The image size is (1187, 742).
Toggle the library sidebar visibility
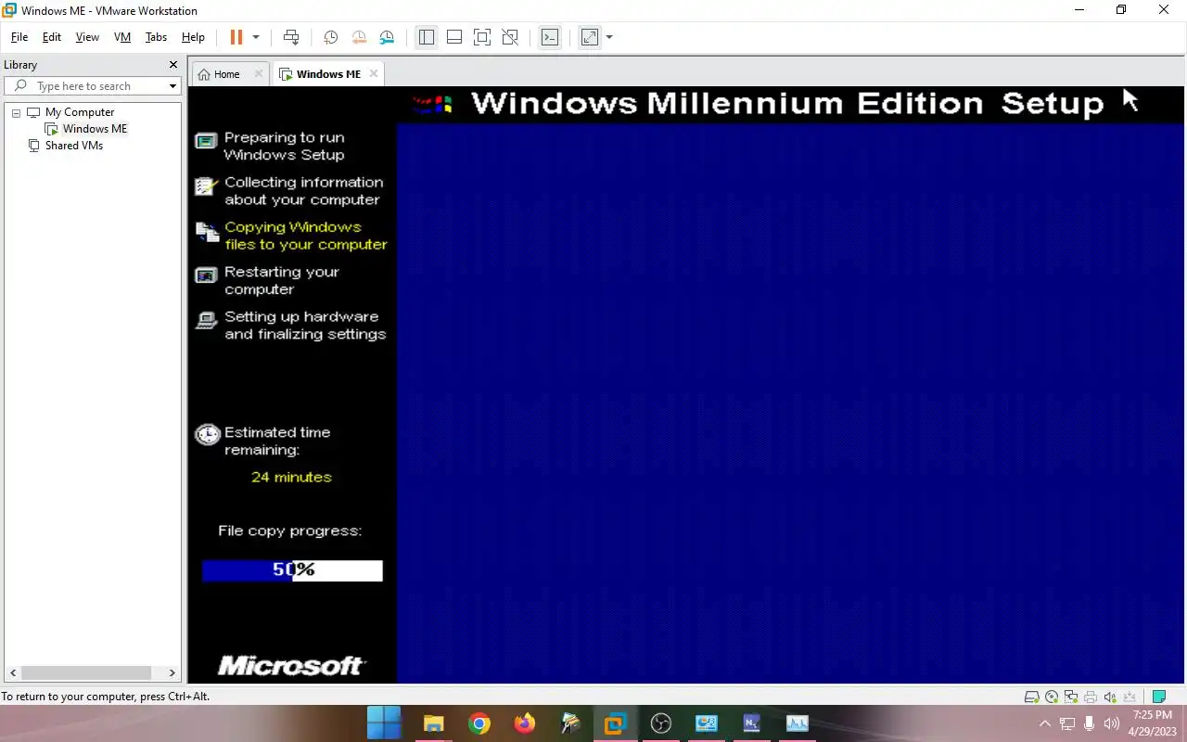click(x=427, y=37)
